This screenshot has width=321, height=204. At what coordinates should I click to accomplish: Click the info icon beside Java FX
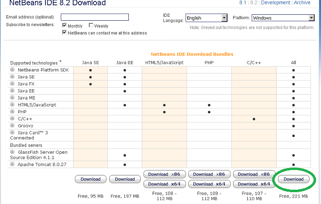pos(12,83)
